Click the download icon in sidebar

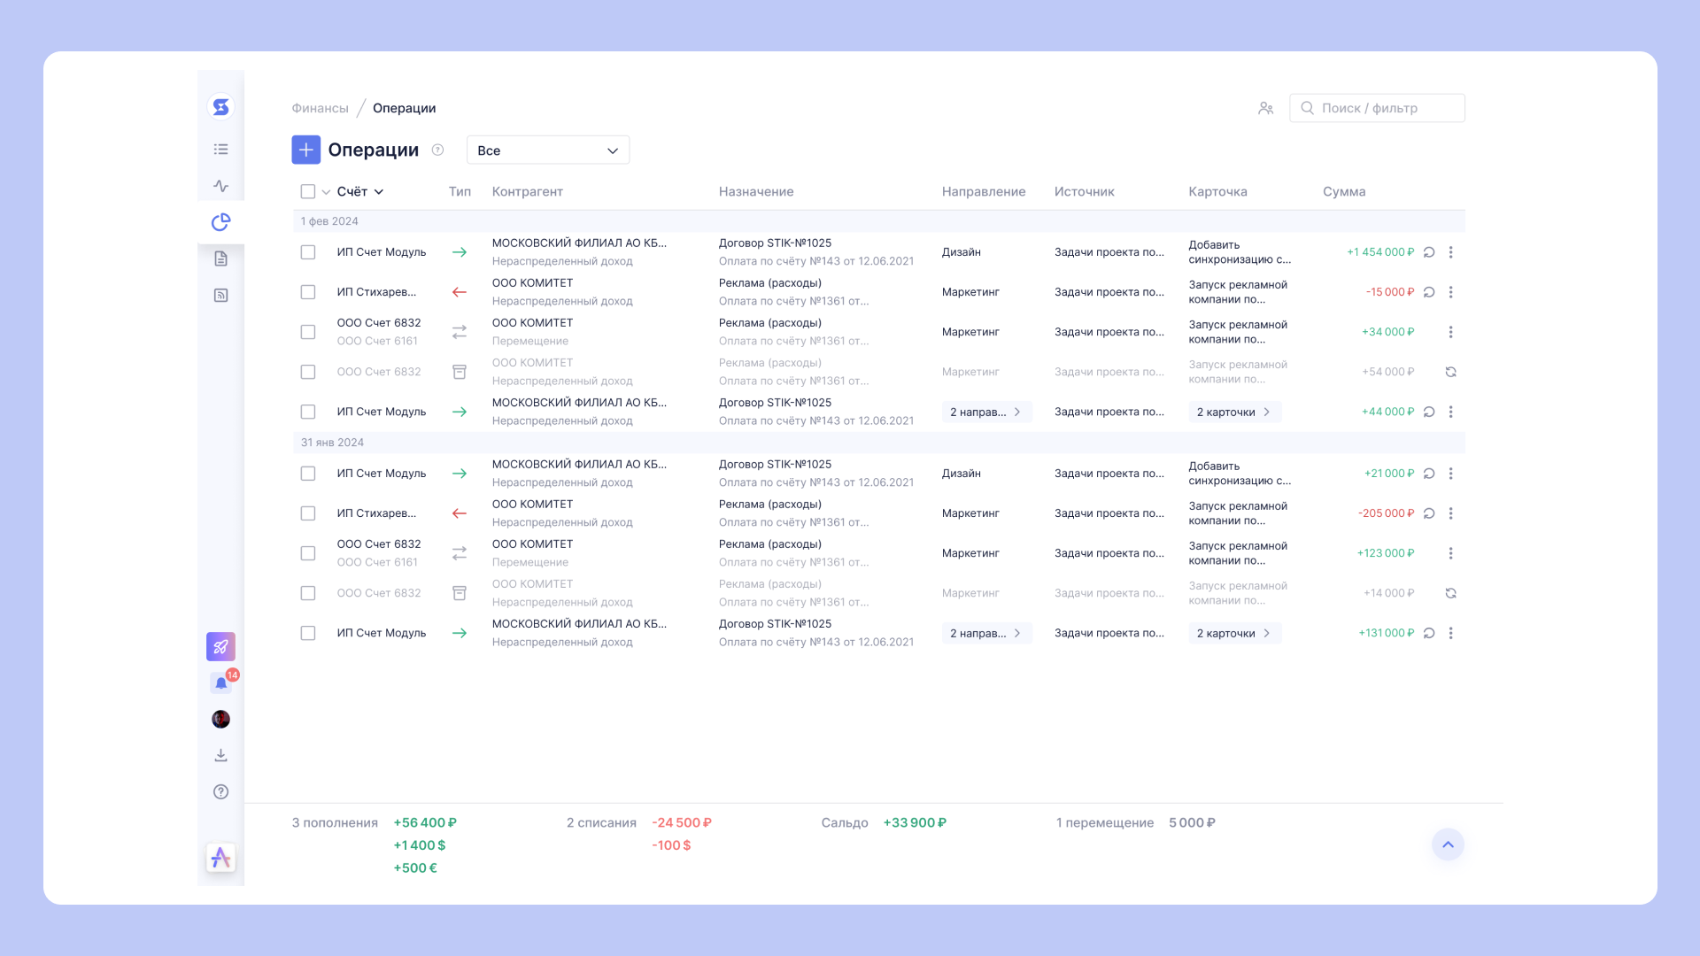220,755
